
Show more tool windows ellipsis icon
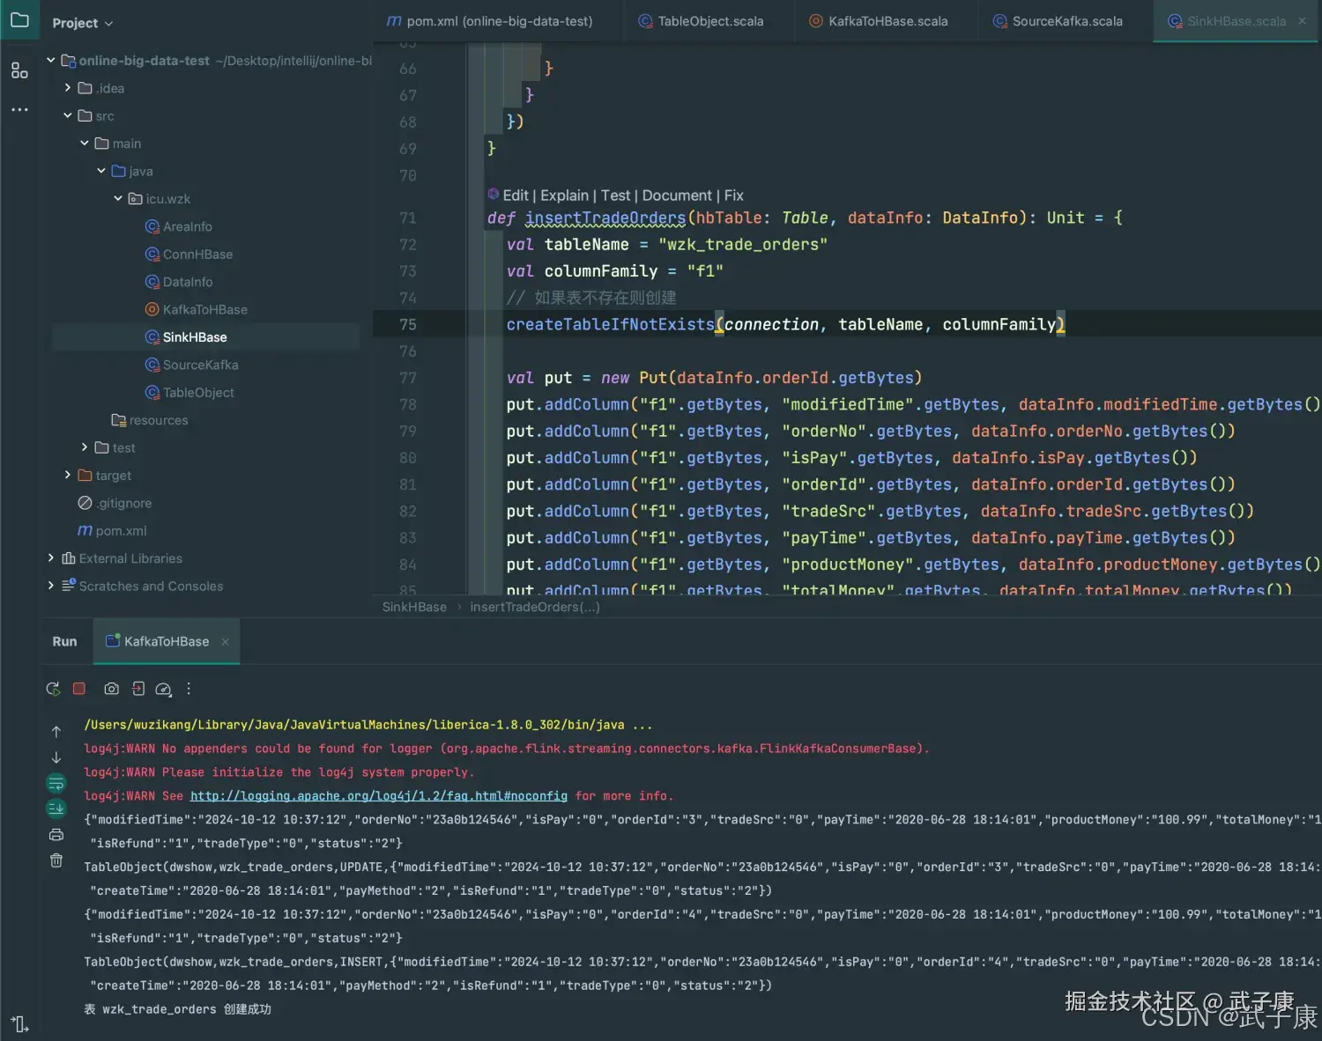(19, 110)
